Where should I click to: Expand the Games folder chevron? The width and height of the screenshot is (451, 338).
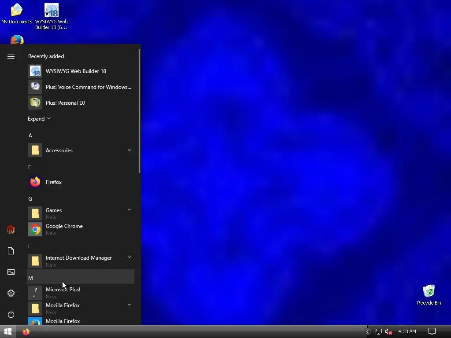(129, 209)
